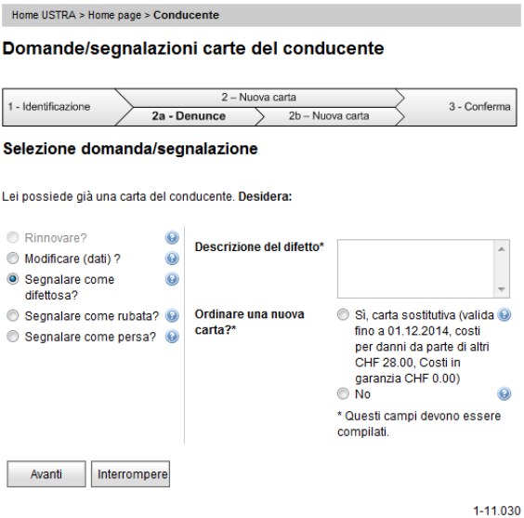Click the Avanti button
524x518 pixels.
[x=46, y=474]
